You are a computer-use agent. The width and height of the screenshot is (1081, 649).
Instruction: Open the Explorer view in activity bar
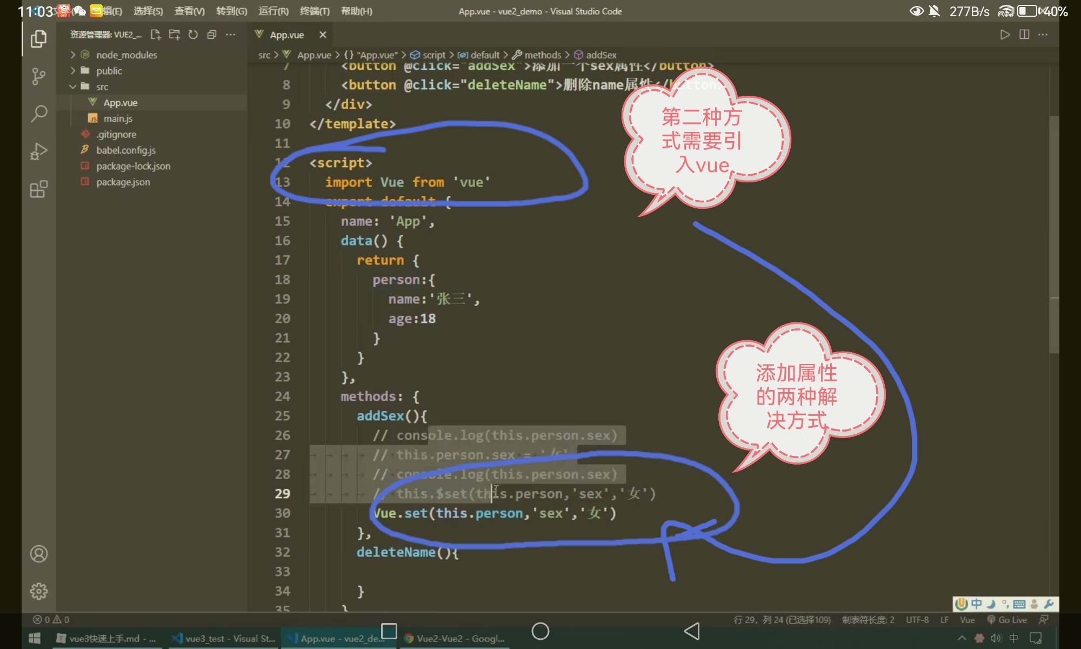(x=38, y=39)
